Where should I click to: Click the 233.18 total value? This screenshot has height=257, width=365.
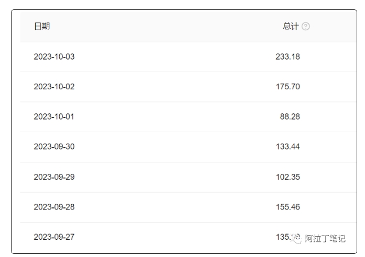(287, 56)
